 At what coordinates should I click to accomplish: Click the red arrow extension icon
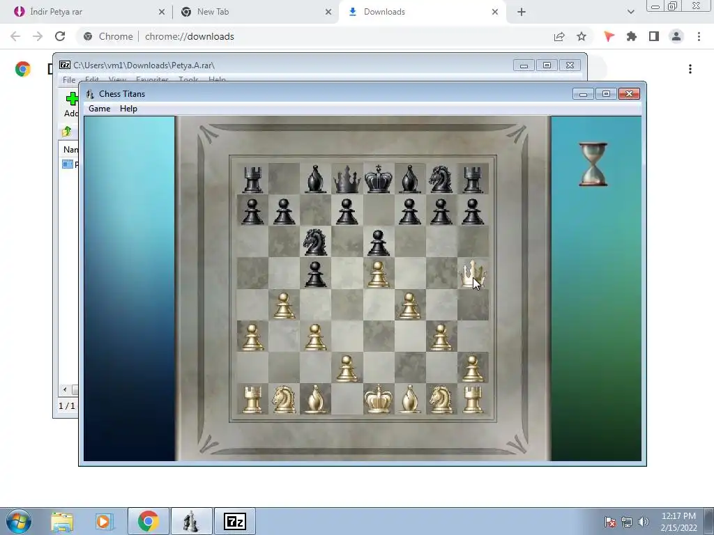click(x=609, y=36)
